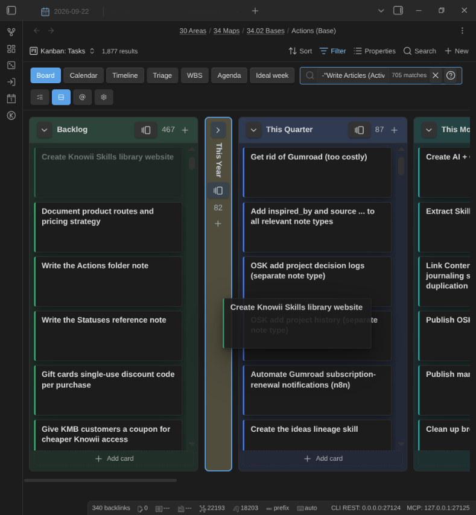Open the graph view sidebar icon
The width and height of the screenshot is (476, 515).
click(x=11, y=32)
